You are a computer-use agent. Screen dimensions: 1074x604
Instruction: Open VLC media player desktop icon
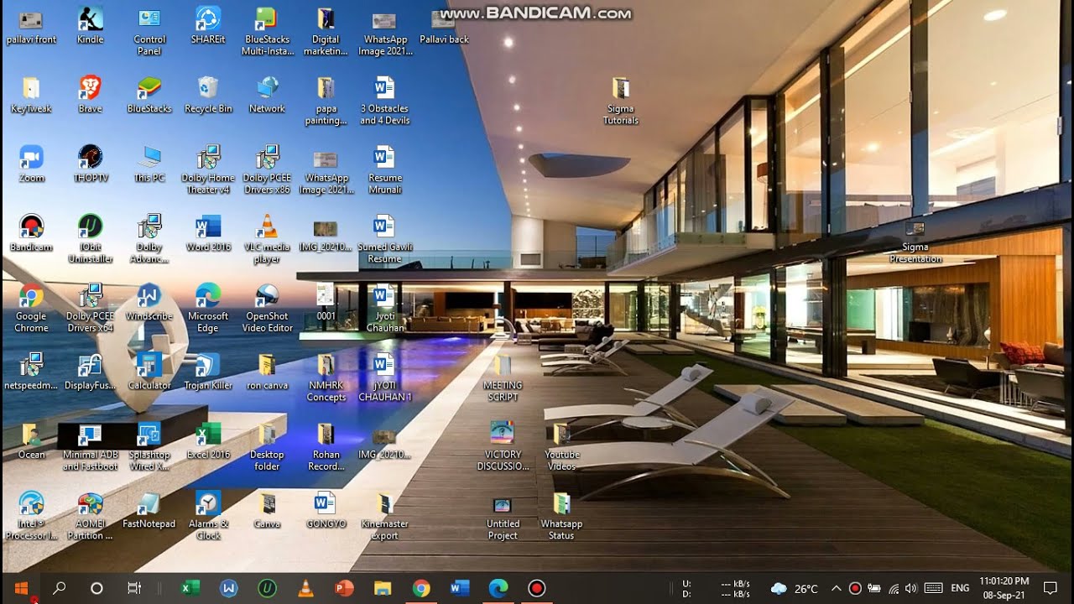tap(267, 239)
